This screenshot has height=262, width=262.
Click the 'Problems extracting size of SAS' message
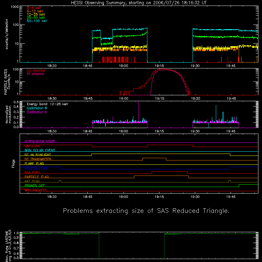(146, 211)
